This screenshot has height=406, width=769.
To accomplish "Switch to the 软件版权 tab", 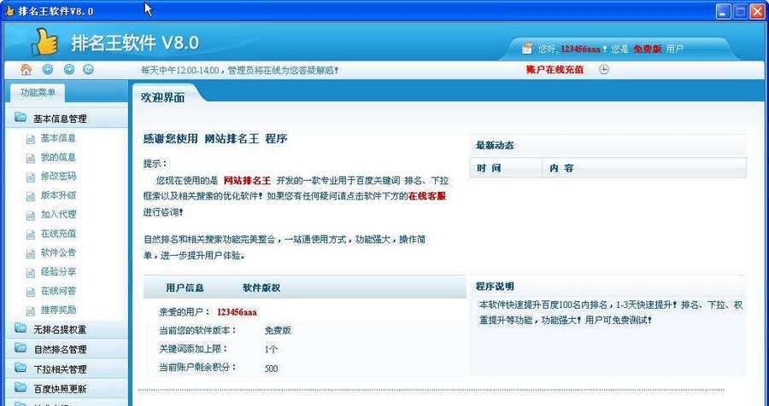I will point(261,288).
